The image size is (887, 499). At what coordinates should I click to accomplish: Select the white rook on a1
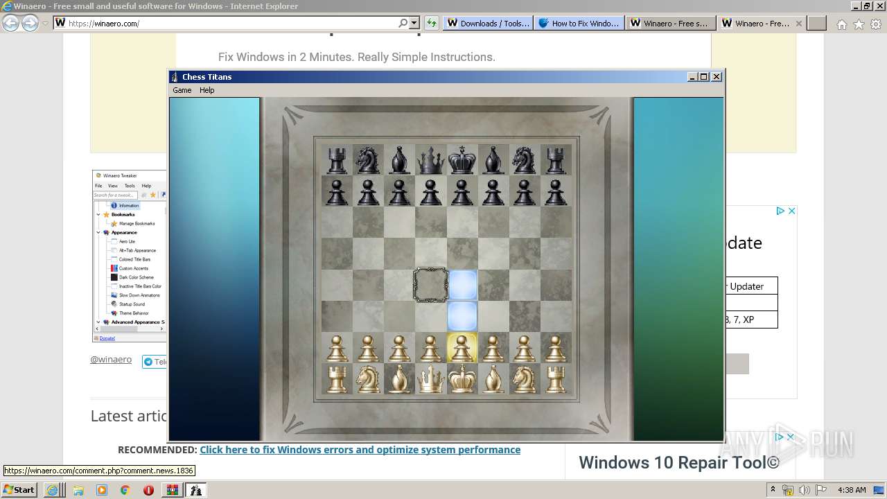(x=337, y=379)
